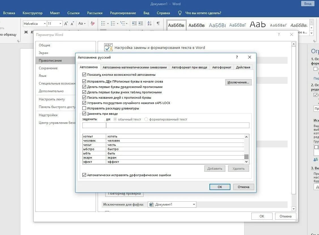The image size is (319, 235).
Task: Click the increase font size icon
Action: coord(66,23)
